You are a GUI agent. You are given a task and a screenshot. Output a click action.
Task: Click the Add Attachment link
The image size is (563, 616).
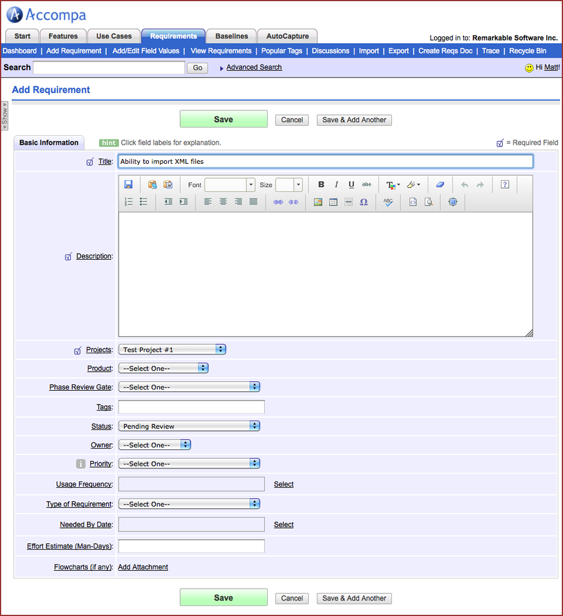(x=143, y=567)
